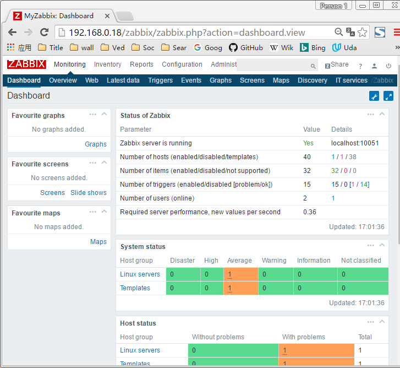Click the browser back arrow
This screenshot has height=368, width=400.
click(x=12, y=33)
